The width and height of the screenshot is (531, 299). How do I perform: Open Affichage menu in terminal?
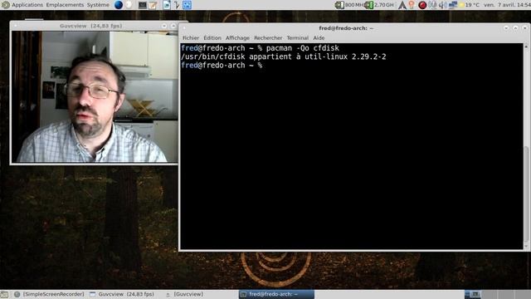click(237, 38)
